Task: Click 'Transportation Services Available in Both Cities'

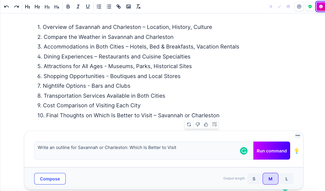Action: 101,96
